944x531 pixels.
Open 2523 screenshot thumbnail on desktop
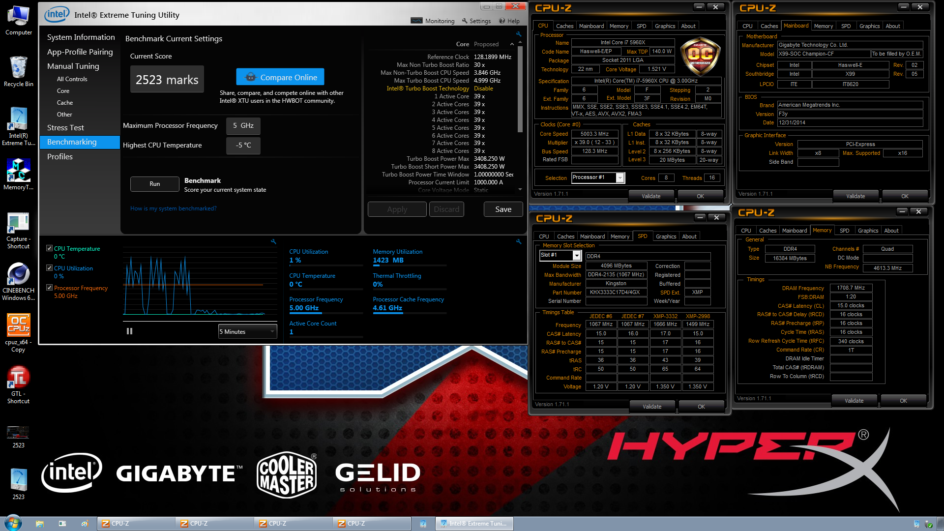tap(18, 437)
